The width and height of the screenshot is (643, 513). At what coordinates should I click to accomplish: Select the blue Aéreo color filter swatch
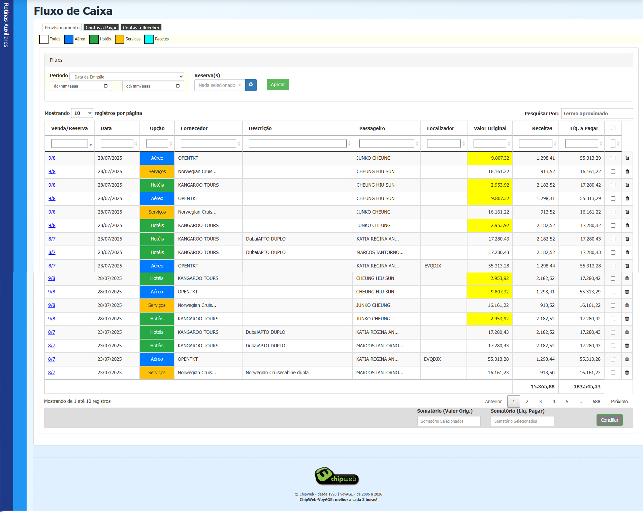[x=69, y=39]
